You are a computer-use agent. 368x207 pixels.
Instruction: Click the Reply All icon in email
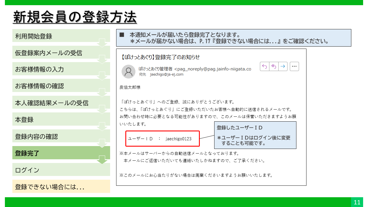[274, 66]
